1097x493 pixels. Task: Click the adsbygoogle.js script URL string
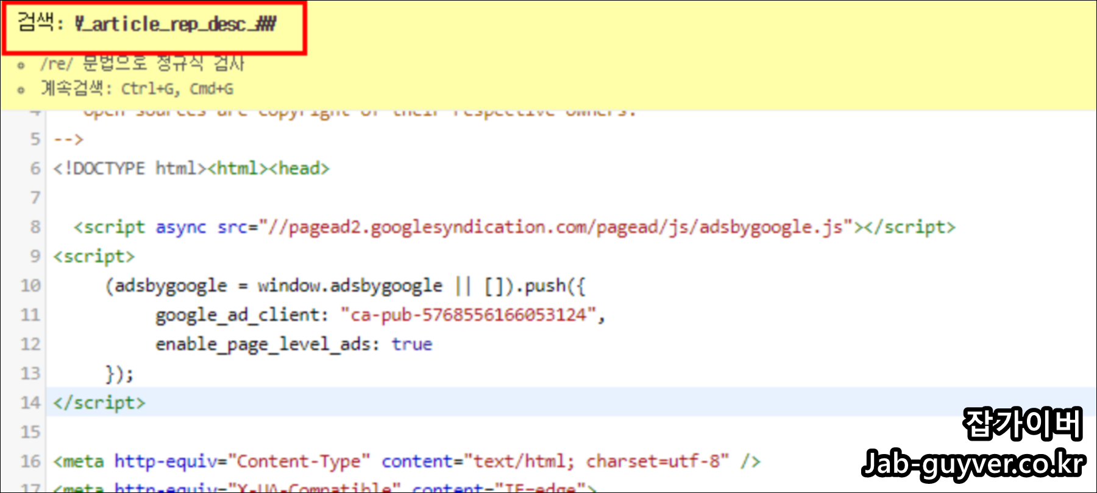[x=556, y=227]
